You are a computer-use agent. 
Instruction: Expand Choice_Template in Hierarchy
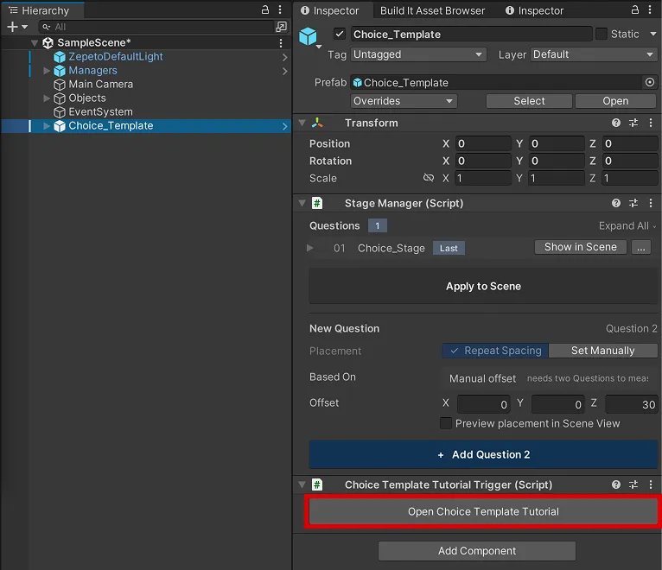47,126
